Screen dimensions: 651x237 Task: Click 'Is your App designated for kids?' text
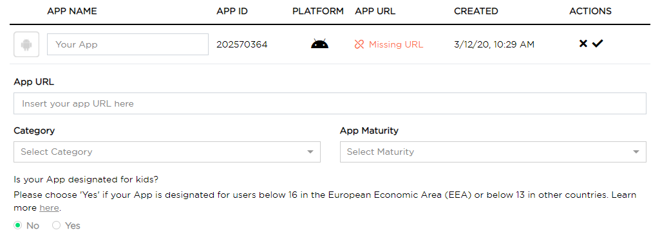click(x=86, y=179)
